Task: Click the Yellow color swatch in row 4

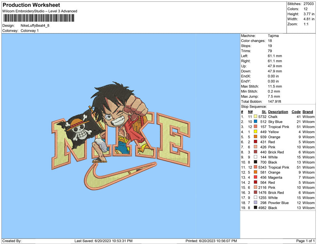Action: [x=255, y=132]
